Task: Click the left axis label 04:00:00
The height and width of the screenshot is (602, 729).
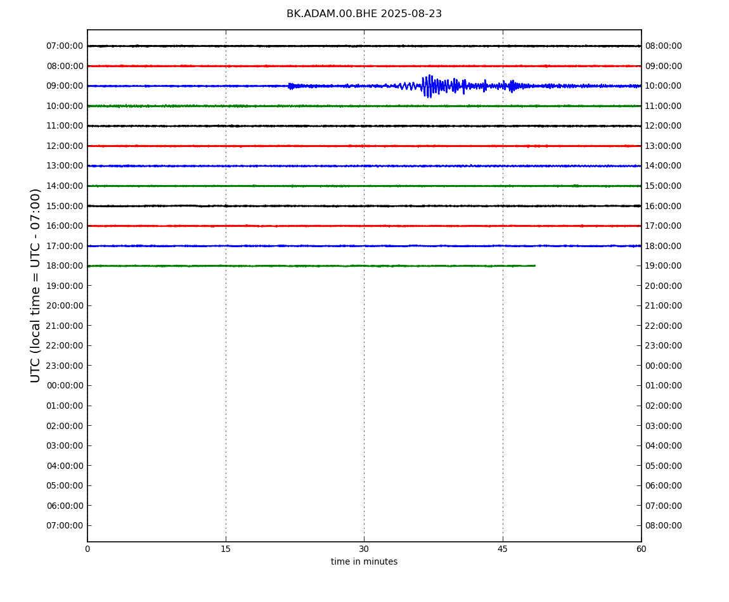Action: coord(65,466)
